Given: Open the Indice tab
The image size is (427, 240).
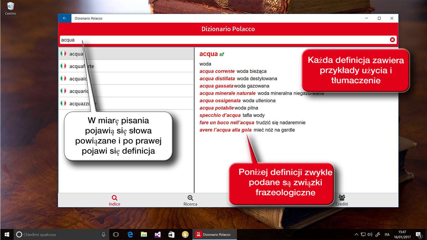Looking at the screenshot, I should coord(114,200).
